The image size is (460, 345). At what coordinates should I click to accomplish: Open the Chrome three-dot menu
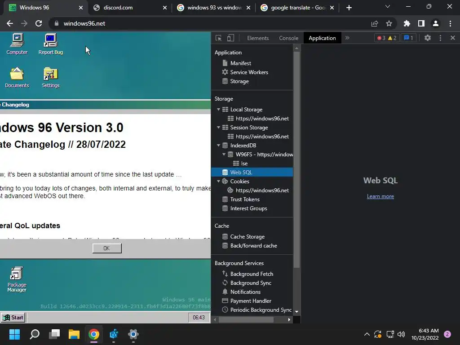[450, 23]
